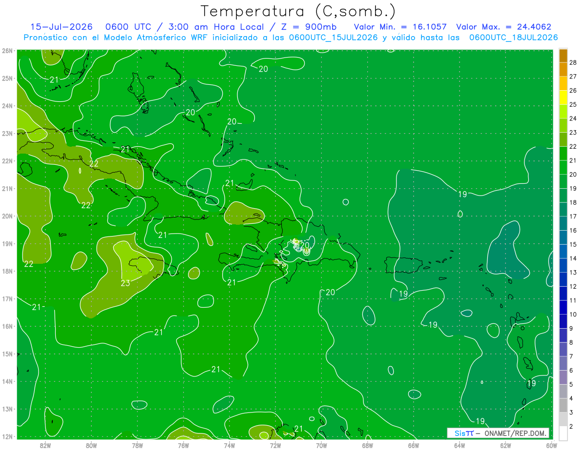
Task: Click the 72W longitude axis label
Action: [275, 445]
